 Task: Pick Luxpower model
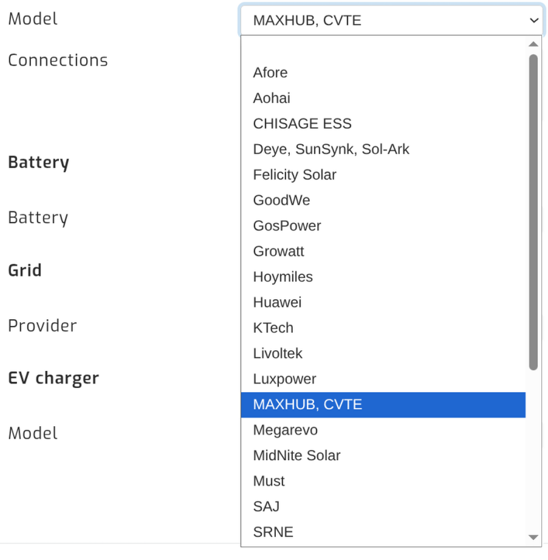383,379
